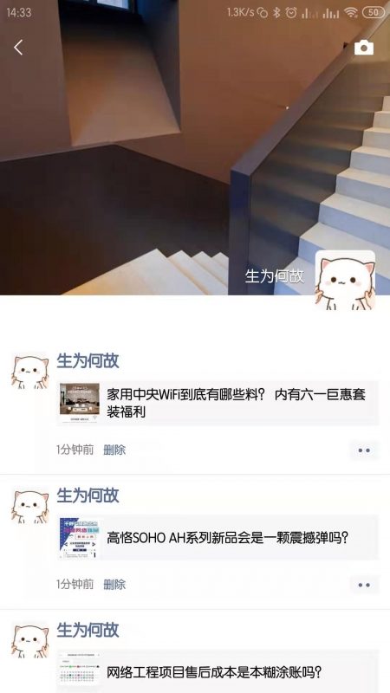The height and width of the screenshot is (693, 390).
Task: Open the 高恪SOHO AH系列新品 article
Action: [218, 538]
